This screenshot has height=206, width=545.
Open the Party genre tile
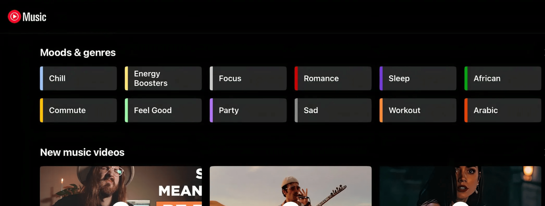(248, 110)
